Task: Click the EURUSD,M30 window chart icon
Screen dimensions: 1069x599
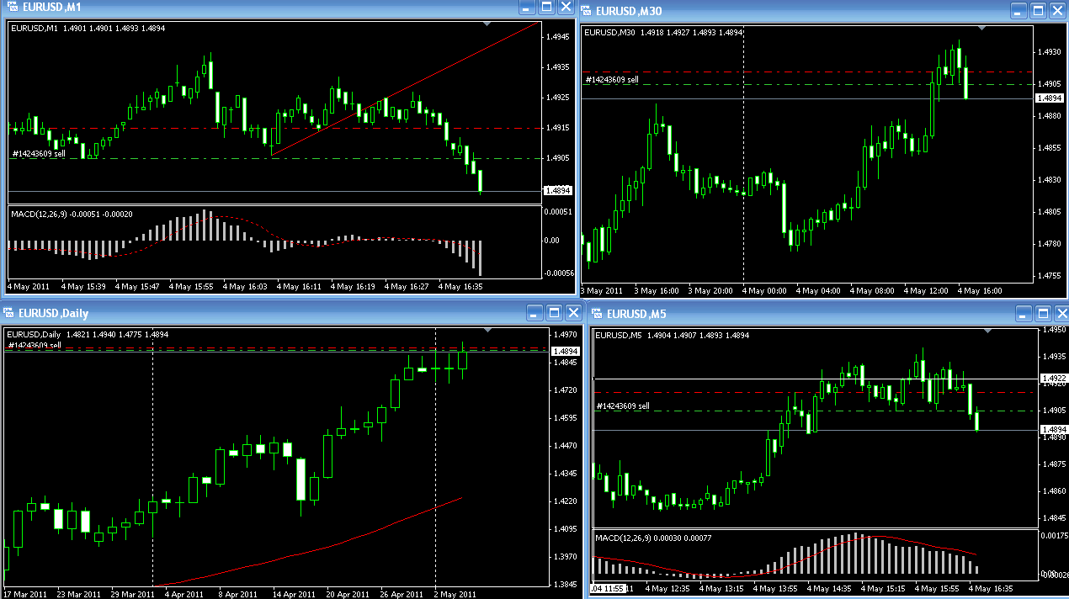Action: pyautogui.click(x=587, y=11)
